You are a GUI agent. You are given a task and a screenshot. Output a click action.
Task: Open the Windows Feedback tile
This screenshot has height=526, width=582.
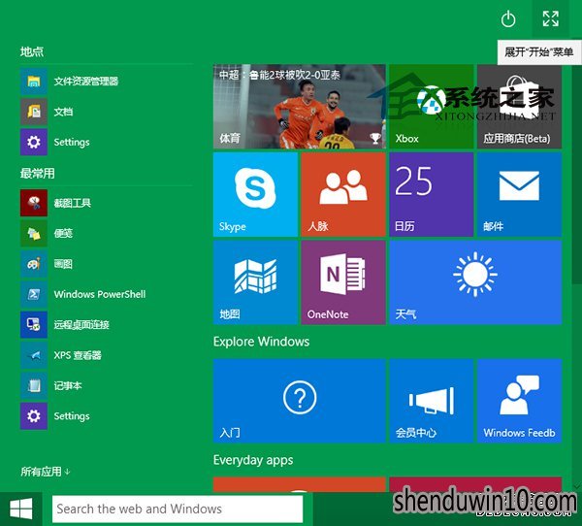519,401
